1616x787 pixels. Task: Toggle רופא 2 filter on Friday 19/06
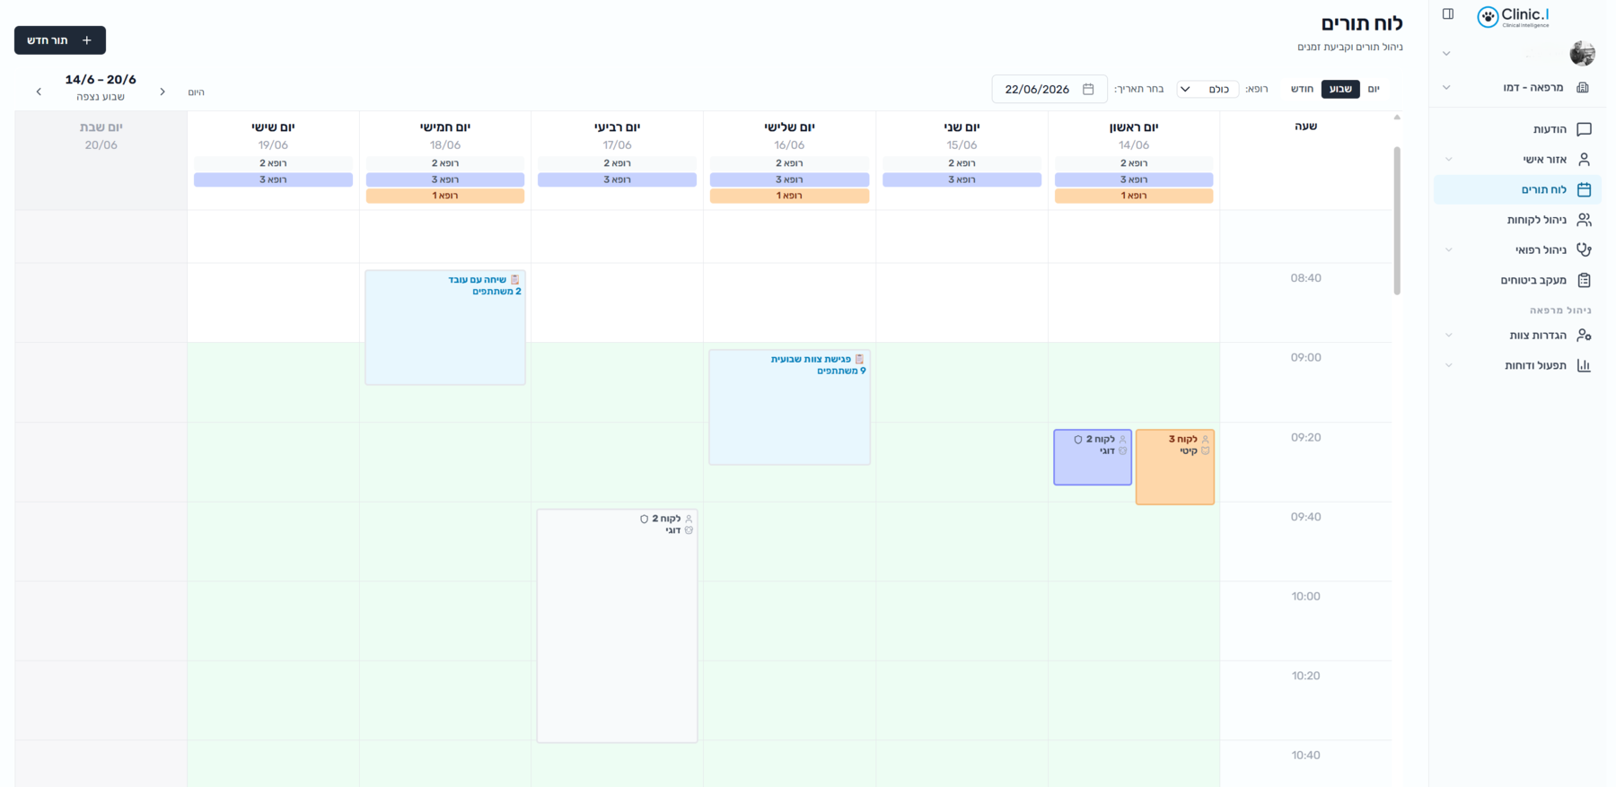[x=273, y=163]
